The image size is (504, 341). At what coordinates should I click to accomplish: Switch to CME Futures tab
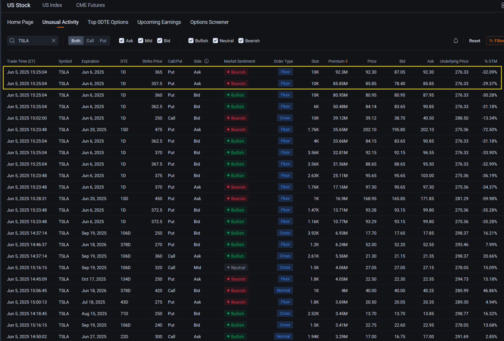(90, 5)
